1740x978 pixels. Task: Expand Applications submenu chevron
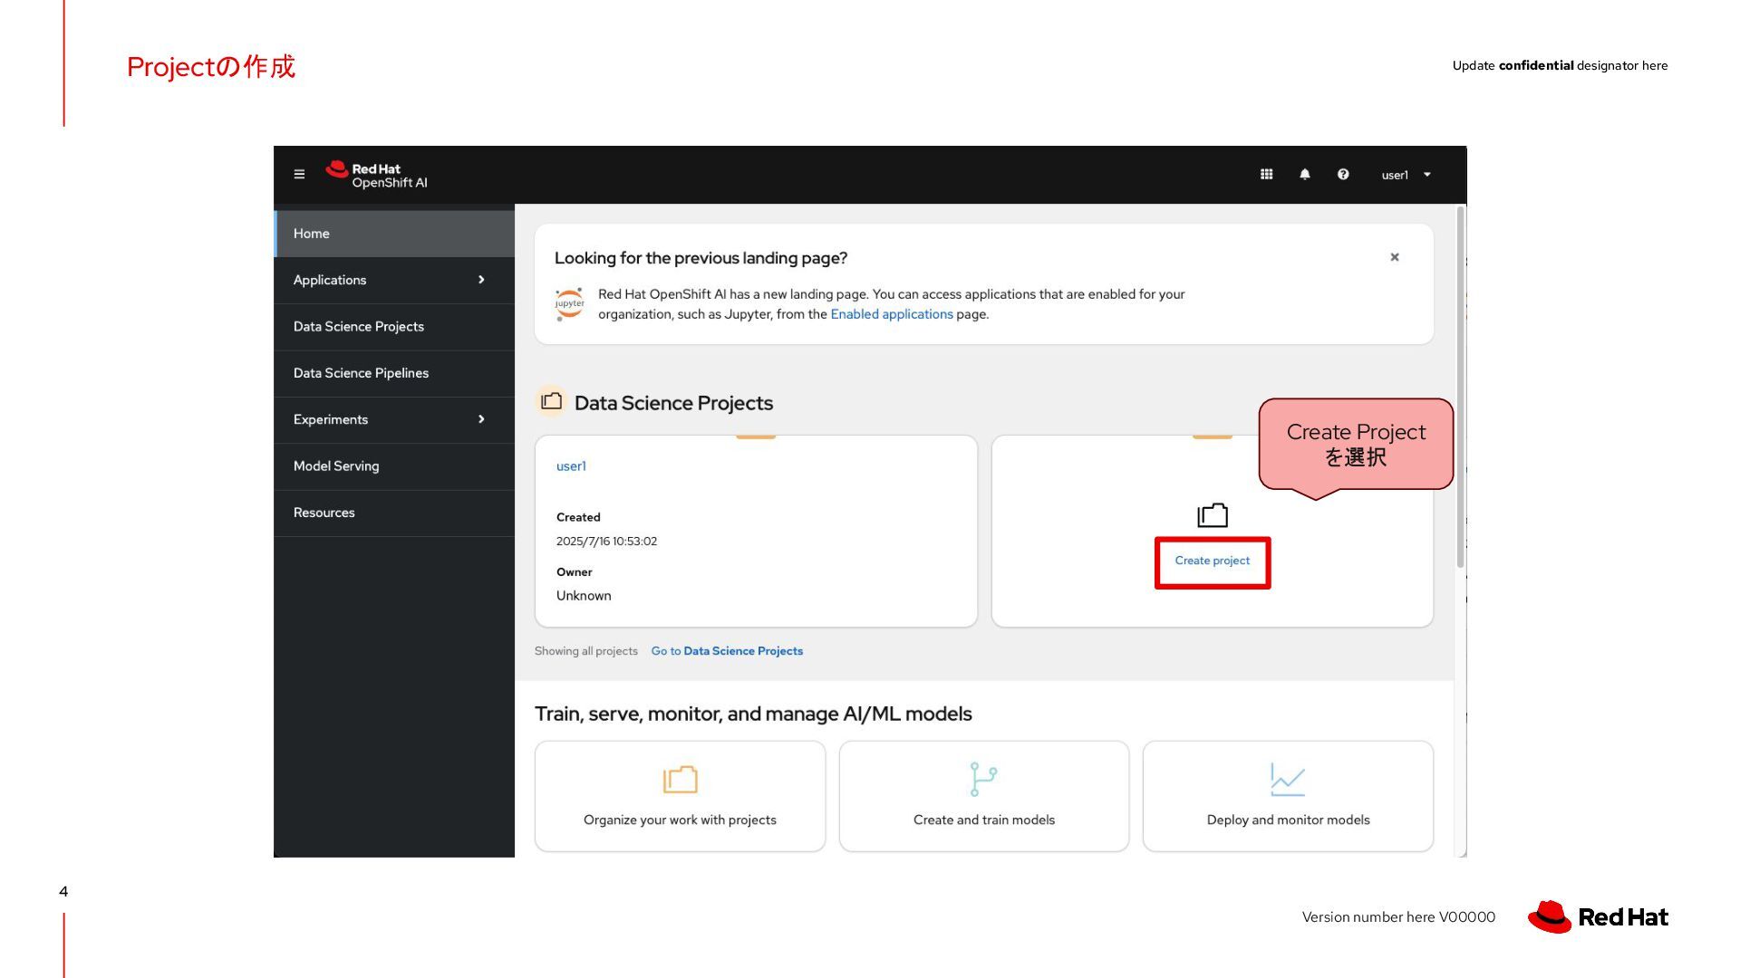pyautogui.click(x=481, y=280)
